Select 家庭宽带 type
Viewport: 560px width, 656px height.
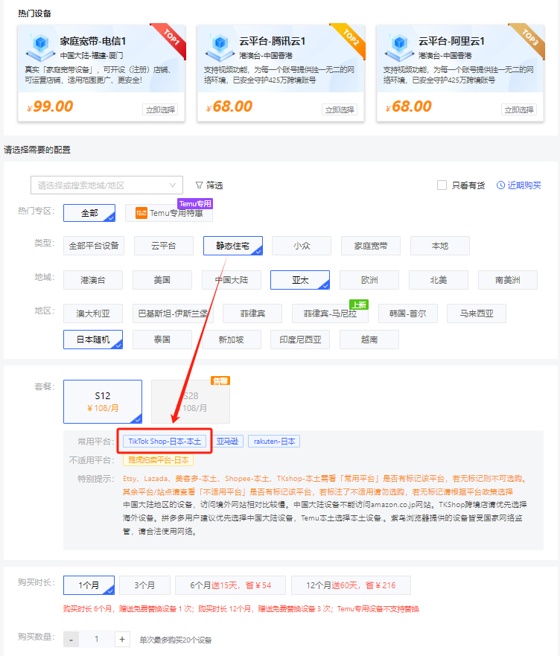coord(371,246)
